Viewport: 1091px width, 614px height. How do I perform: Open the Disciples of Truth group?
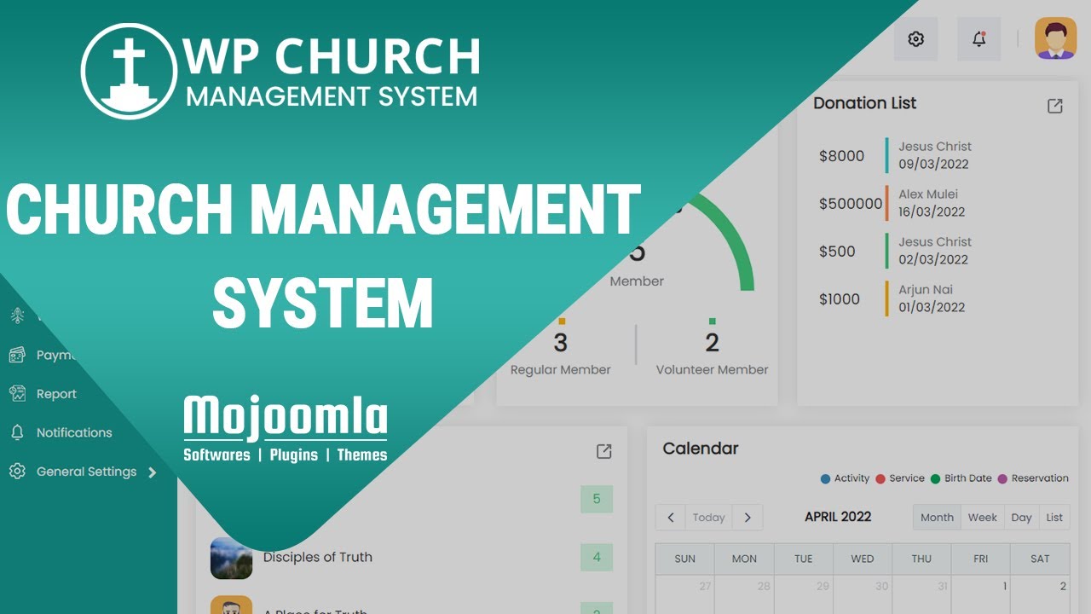click(x=317, y=558)
